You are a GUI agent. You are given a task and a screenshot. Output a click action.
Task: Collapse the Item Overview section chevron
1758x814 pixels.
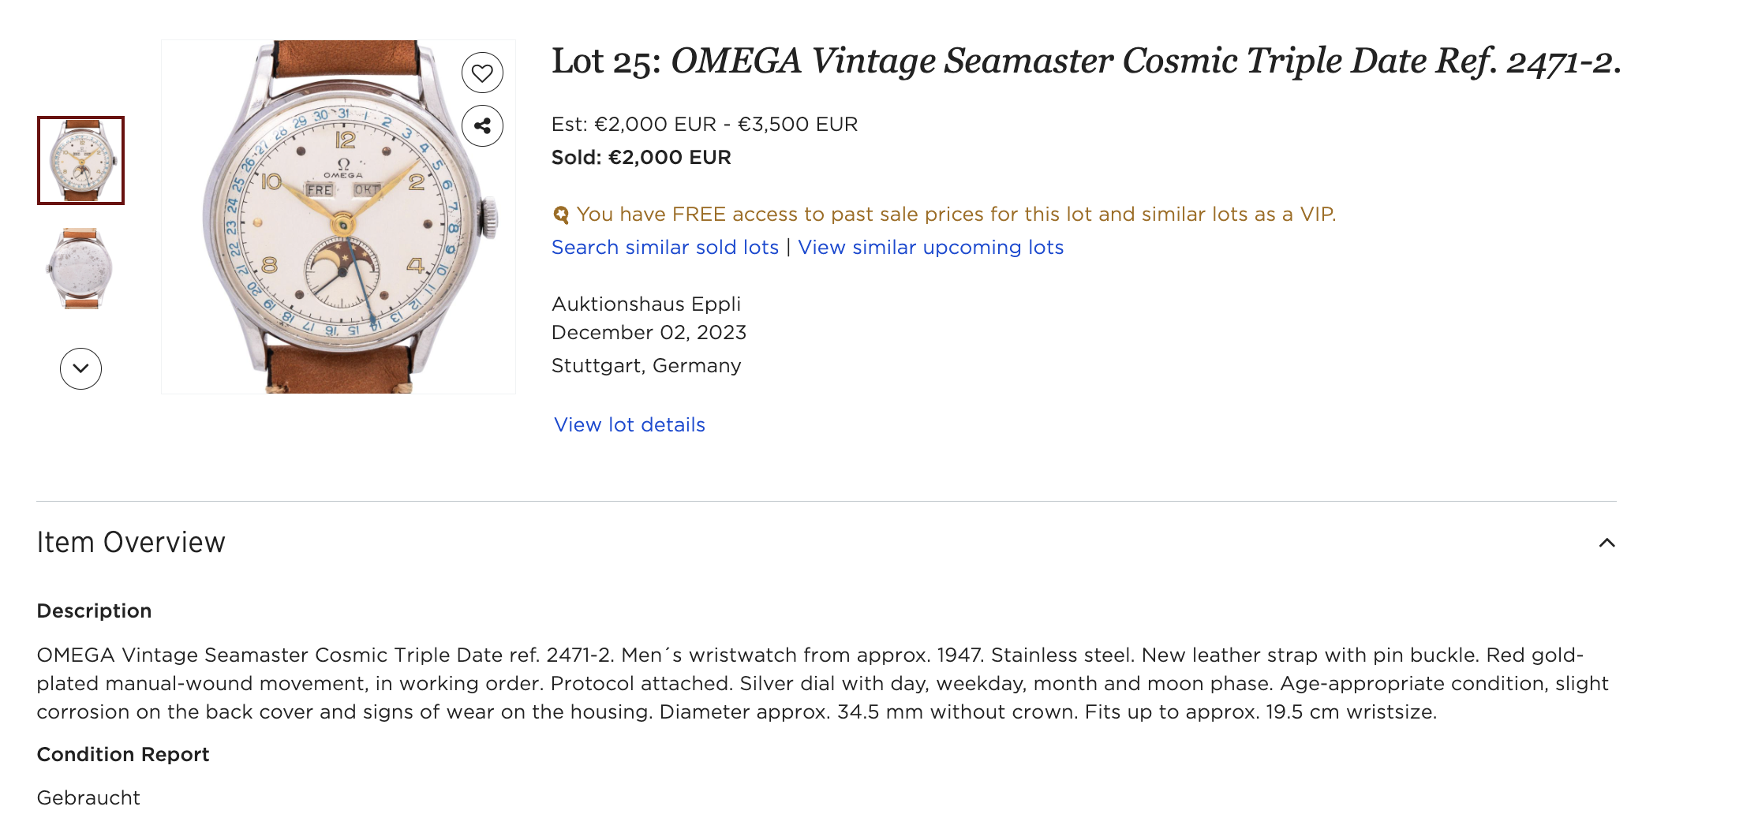click(x=1607, y=543)
